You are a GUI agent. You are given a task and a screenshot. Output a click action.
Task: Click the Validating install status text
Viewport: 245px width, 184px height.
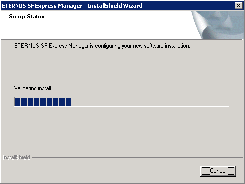coord(33,88)
